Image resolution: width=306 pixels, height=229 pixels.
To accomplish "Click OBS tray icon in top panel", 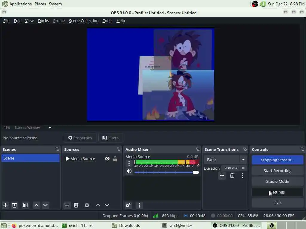I will pyautogui.click(x=255, y=4).
